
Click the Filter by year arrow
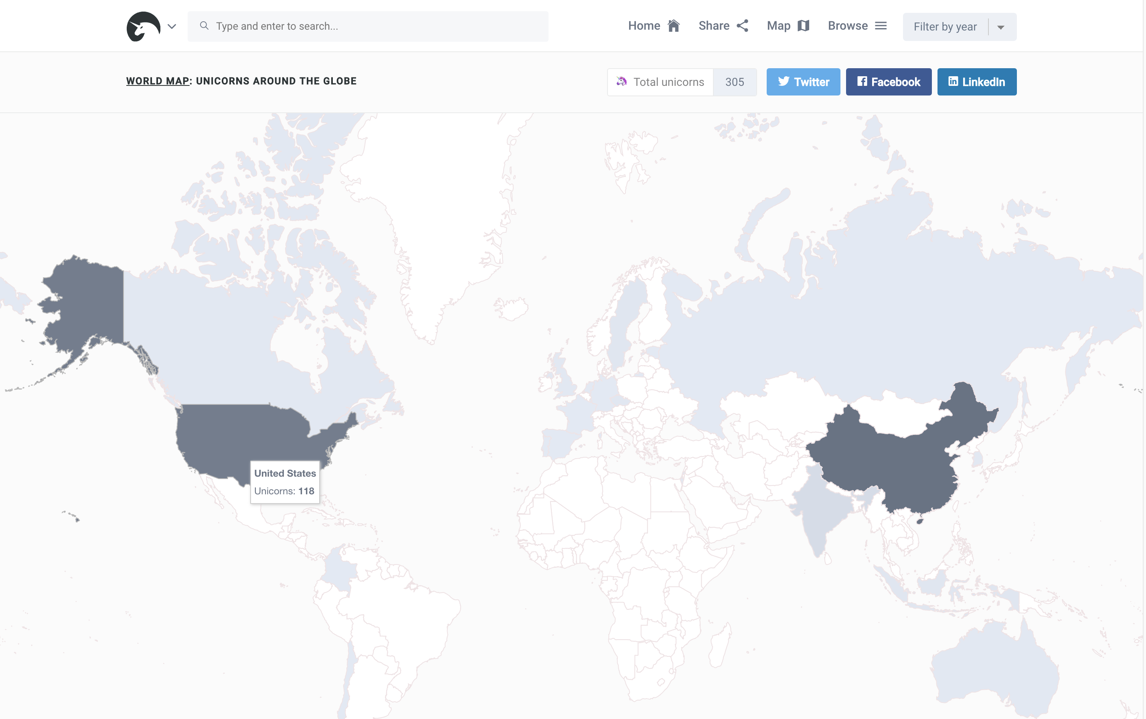1000,27
